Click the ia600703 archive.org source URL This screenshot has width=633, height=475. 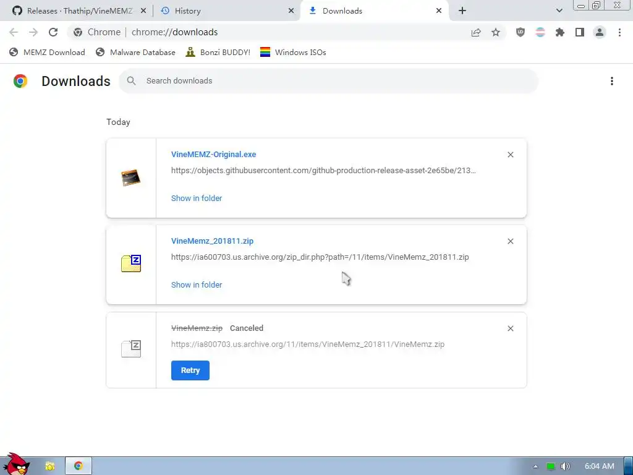click(320, 257)
